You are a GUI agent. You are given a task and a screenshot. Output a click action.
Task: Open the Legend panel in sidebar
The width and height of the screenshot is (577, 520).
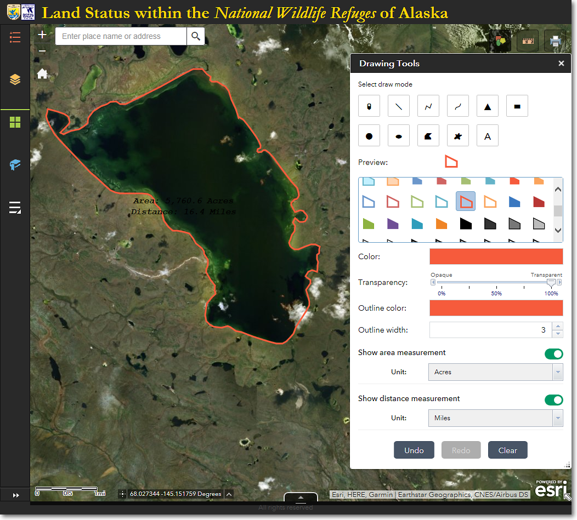click(x=15, y=37)
